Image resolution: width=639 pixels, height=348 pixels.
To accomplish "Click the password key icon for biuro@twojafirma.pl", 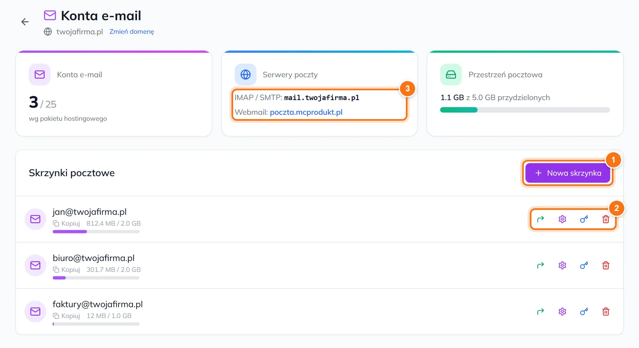I will (x=584, y=265).
